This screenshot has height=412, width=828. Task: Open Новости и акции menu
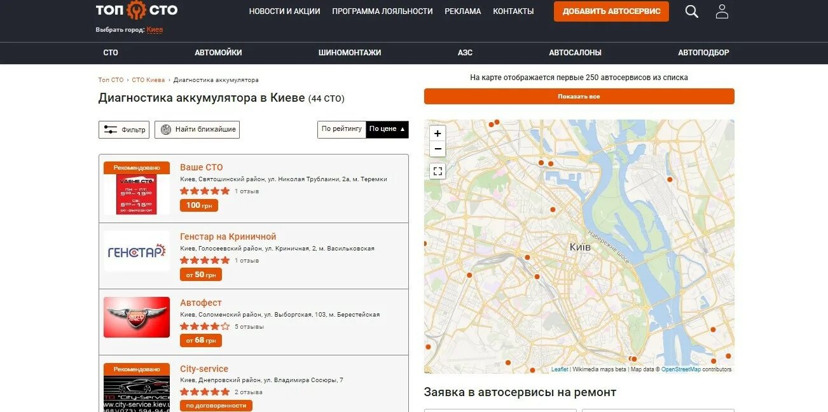pyautogui.click(x=285, y=11)
